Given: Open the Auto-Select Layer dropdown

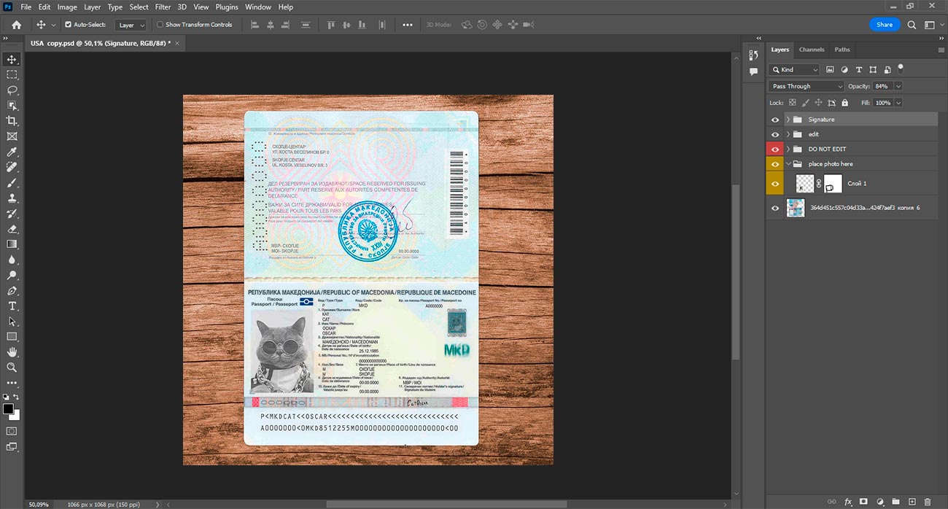Looking at the screenshot, I should pos(132,25).
